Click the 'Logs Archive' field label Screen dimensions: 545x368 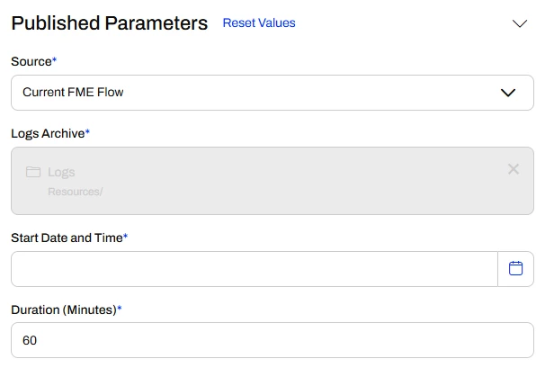(48, 133)
